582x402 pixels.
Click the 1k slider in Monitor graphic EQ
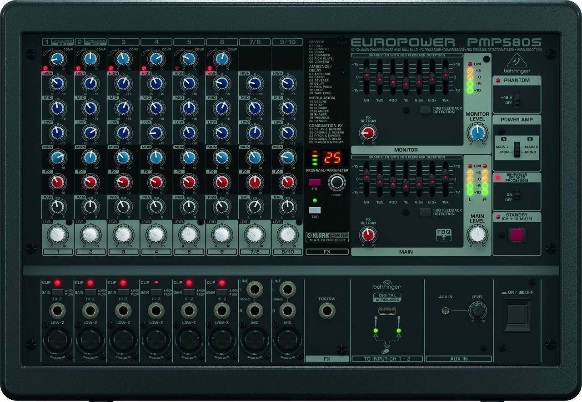click(x=406, y=83)
